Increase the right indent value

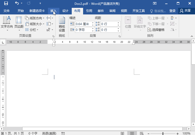click(x=93, y=29)
